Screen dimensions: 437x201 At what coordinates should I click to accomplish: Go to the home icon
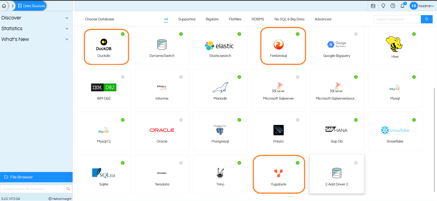click(4, 6)
